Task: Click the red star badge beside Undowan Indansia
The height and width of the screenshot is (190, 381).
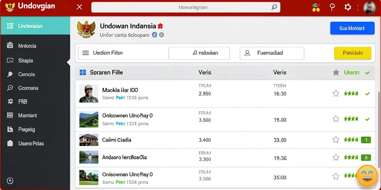Action: 160,26
